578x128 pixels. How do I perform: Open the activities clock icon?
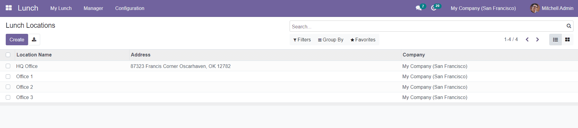(434, 8)
